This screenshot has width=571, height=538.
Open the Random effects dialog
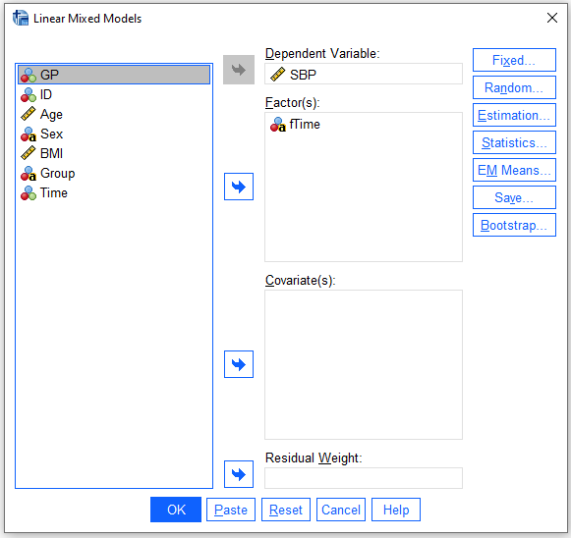click(x=514, y=87)
